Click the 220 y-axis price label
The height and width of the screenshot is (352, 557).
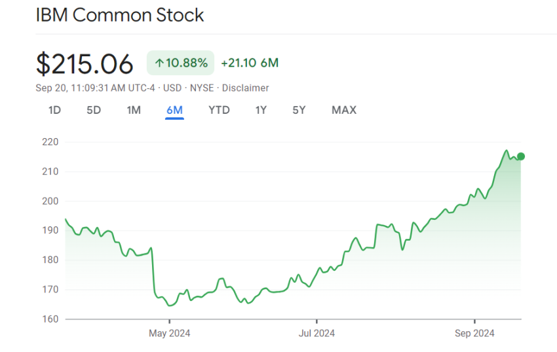pos(50,142)
